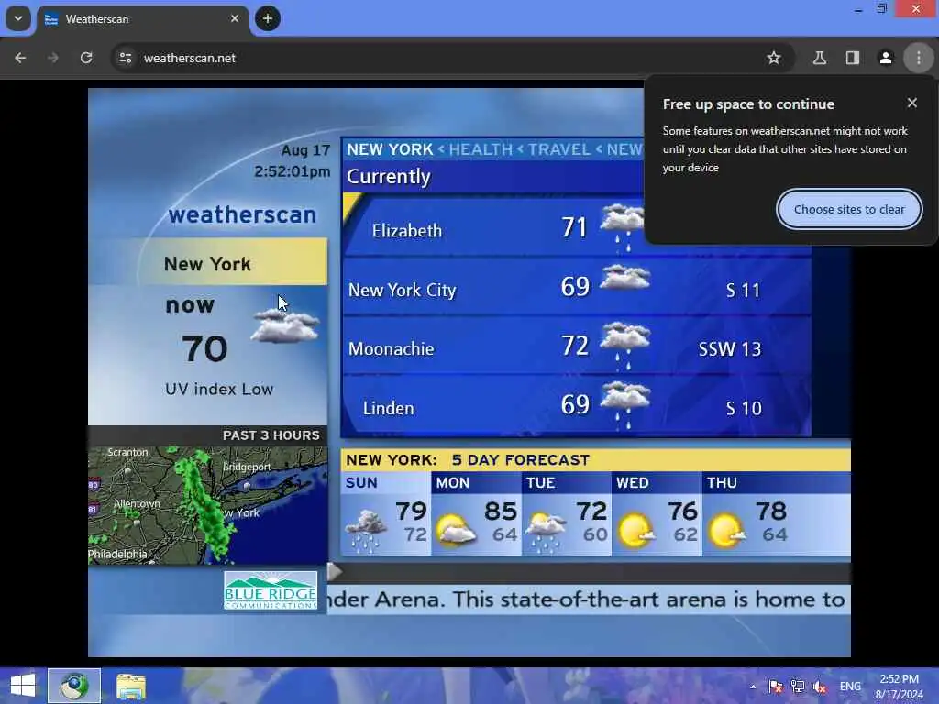Open the site information icon in address bar

click(x=126, y=58)
